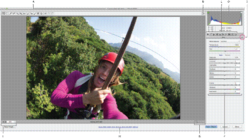Open the Detail panel tab
The width and height of the screenshot is (248, 138).
point(214,34)
